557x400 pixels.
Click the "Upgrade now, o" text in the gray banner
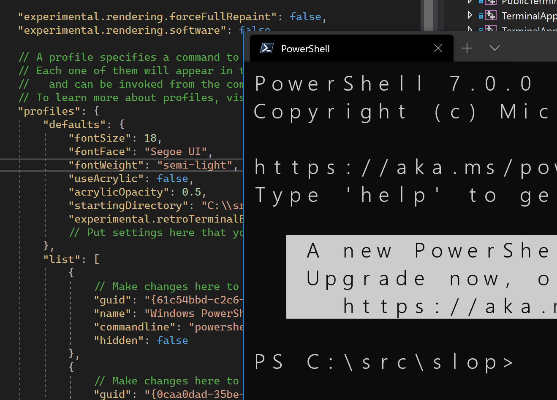click(x=428, y=279)
